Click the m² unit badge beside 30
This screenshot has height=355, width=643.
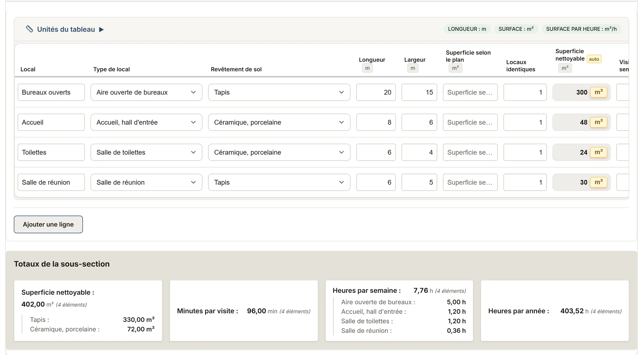[x=599, y=182]
